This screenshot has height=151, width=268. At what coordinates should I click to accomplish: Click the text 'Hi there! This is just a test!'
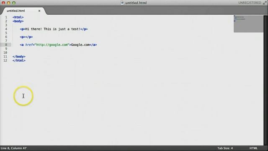pos(53,29)
